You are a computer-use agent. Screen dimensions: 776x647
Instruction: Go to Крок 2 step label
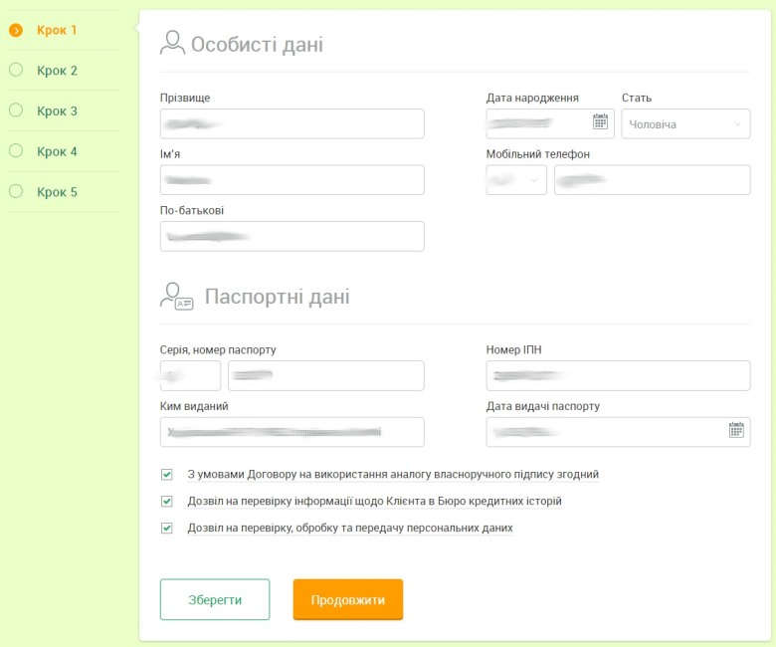(57, 71)
